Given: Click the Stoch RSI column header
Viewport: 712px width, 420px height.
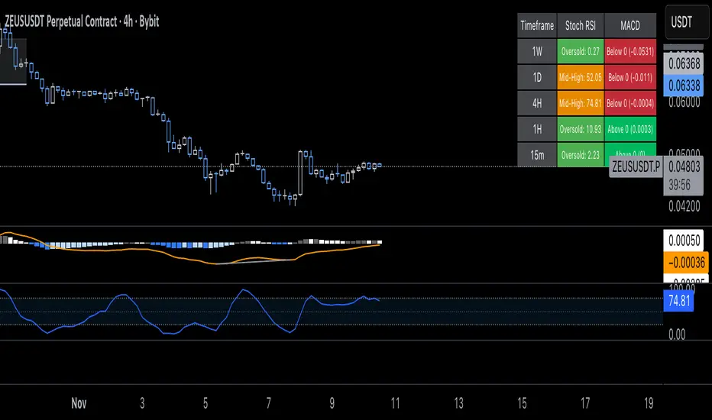Looking at the screenshot, I should point(581,25).
